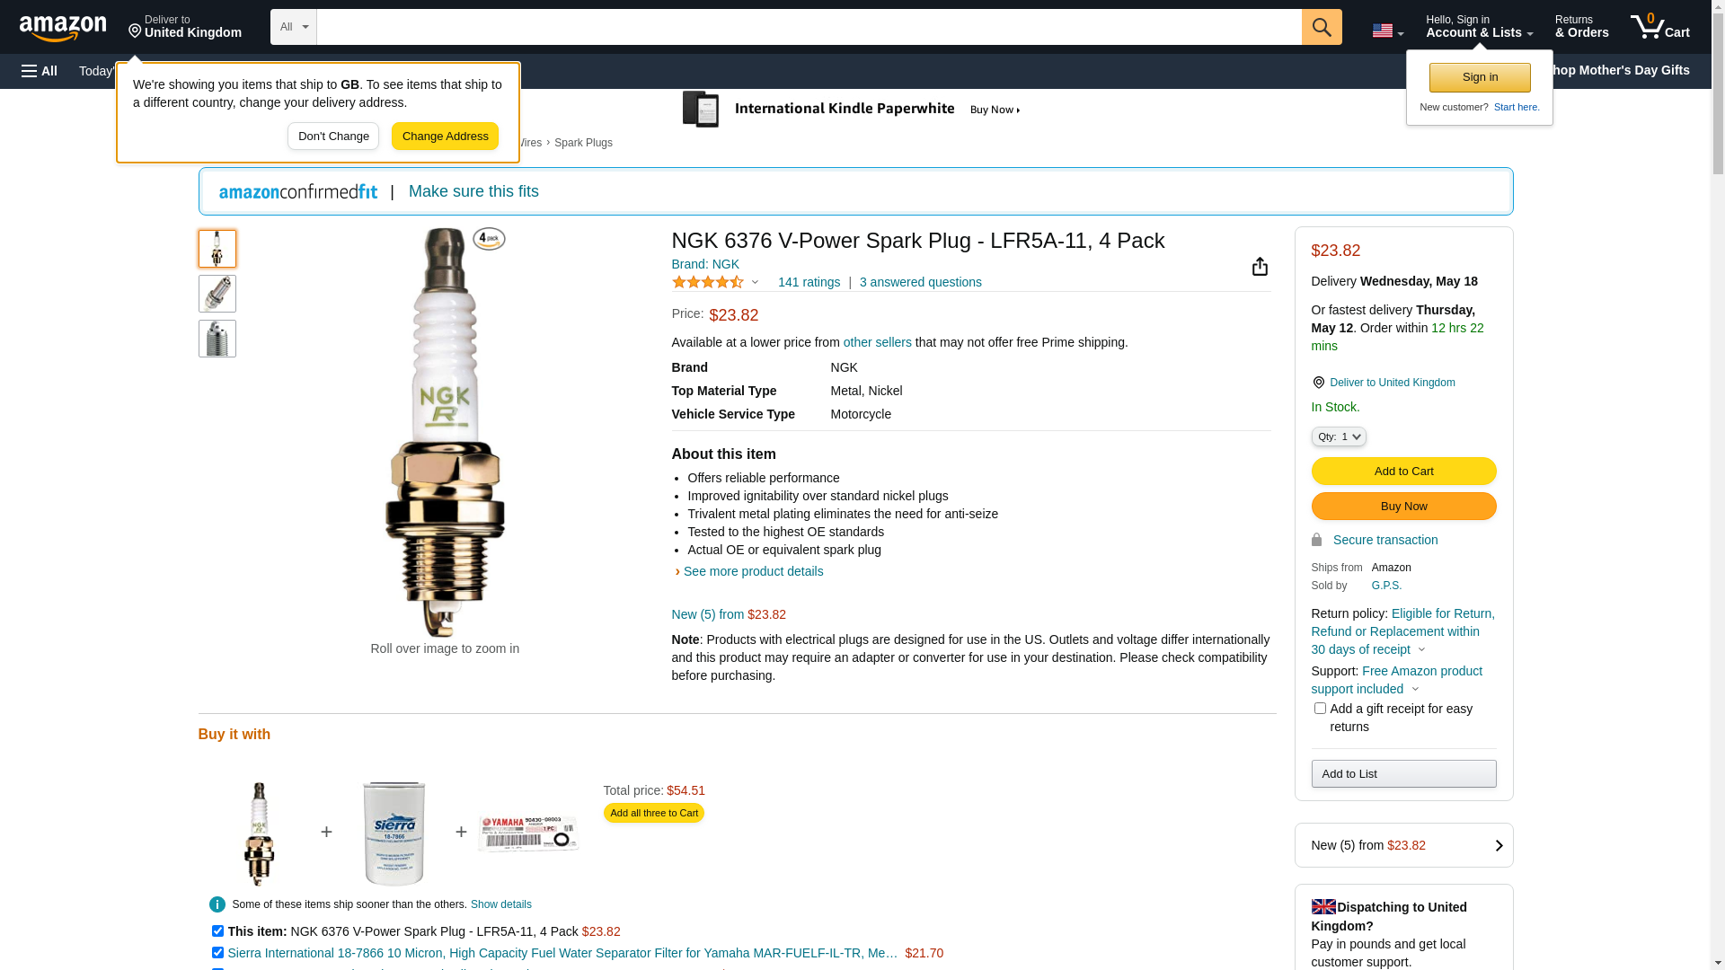Select the second spark plug thumbnail
Screen dimensions: 1725x970
(217, 294)
